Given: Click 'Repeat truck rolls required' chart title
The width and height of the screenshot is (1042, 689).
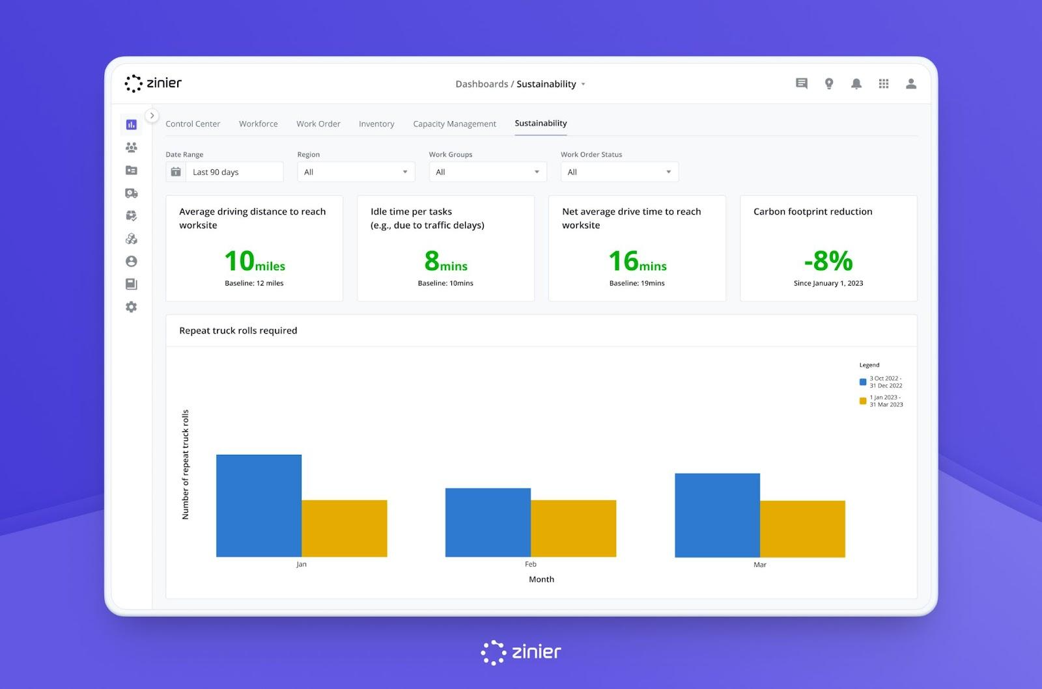Looking at the screenshot, I should (x=238, y=331).
